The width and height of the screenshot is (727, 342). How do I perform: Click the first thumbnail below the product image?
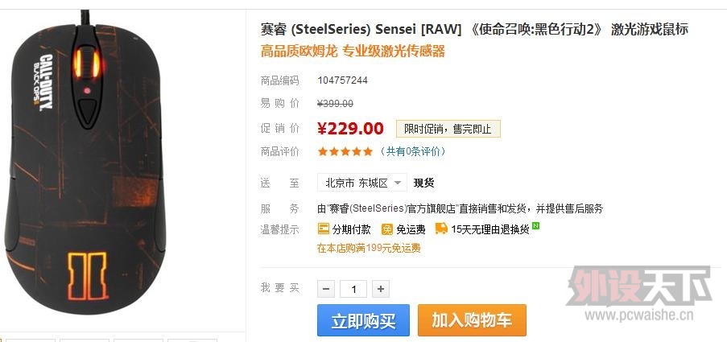point(31,340)
